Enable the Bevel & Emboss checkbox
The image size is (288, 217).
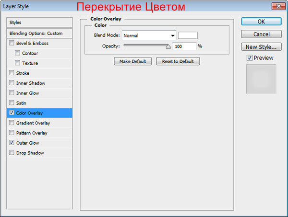(12, 43)
